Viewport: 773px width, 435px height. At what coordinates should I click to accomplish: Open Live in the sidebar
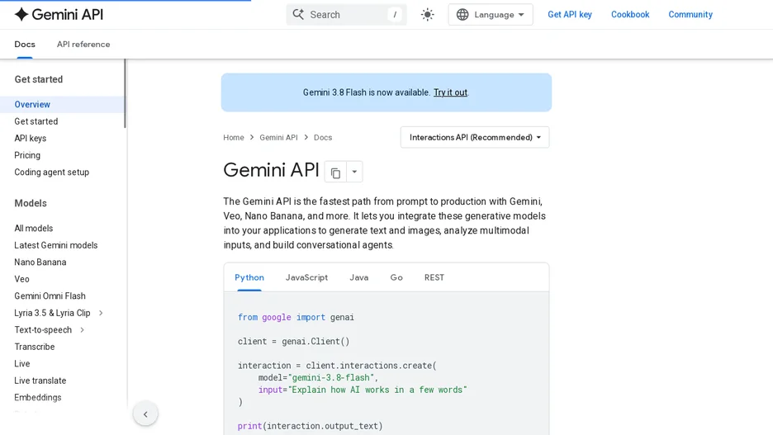22,363
